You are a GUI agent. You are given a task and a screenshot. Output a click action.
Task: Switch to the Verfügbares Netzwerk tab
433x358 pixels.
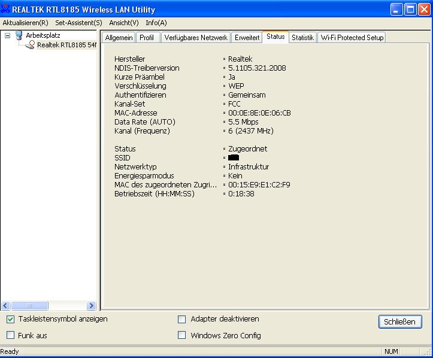(195, 38)
